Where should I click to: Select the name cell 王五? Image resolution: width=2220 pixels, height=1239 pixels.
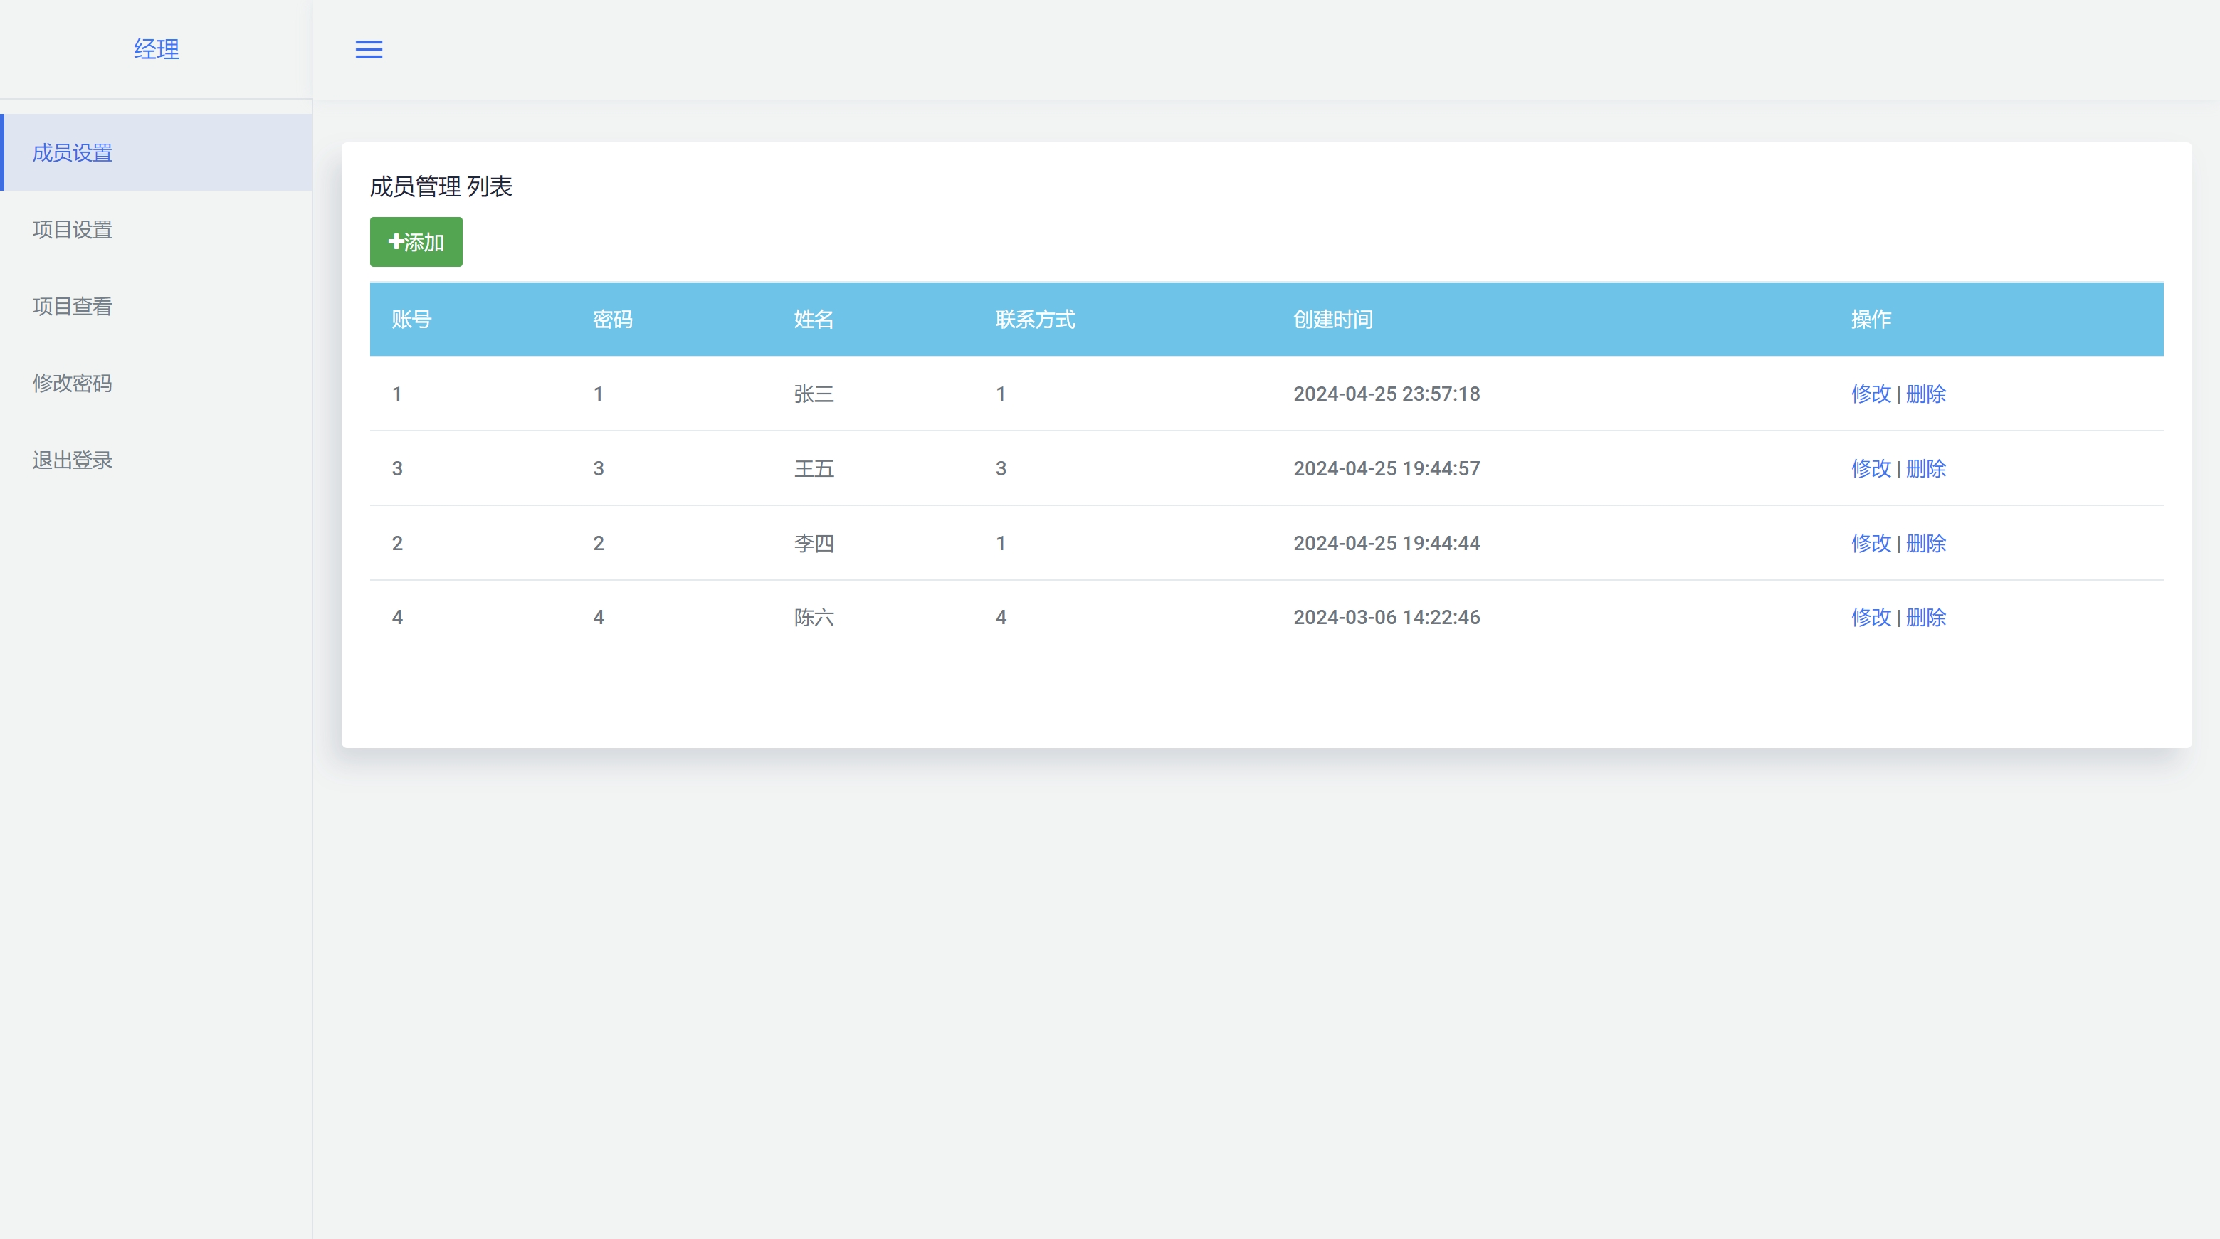coord(814,468)
